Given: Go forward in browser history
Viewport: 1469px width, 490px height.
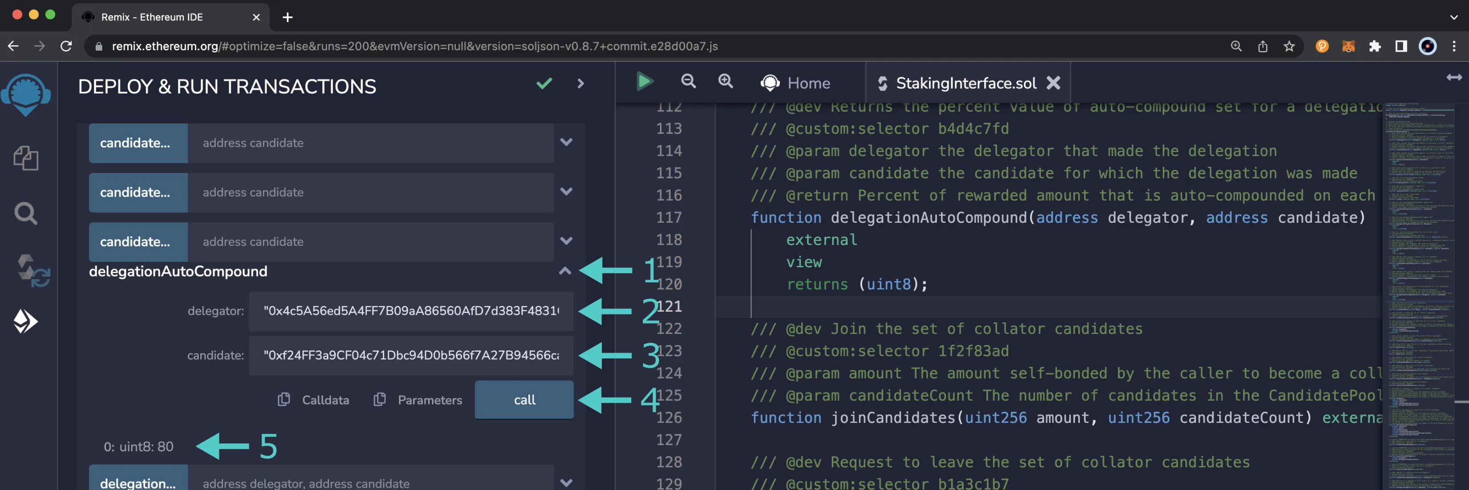Looking at the screenshot, I should 39,46.
